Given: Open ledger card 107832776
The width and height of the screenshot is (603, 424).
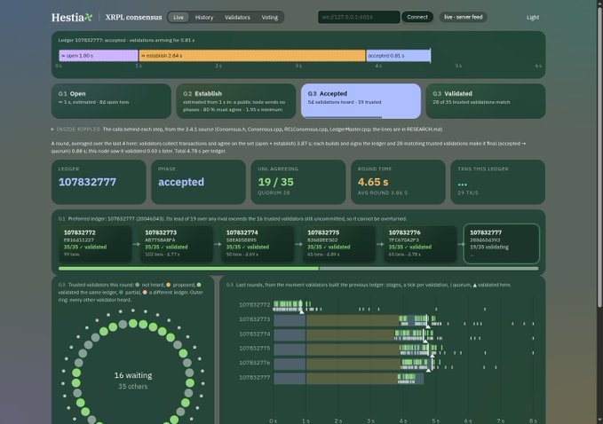Looking at the screenshot, I should [x=420, y=244].
